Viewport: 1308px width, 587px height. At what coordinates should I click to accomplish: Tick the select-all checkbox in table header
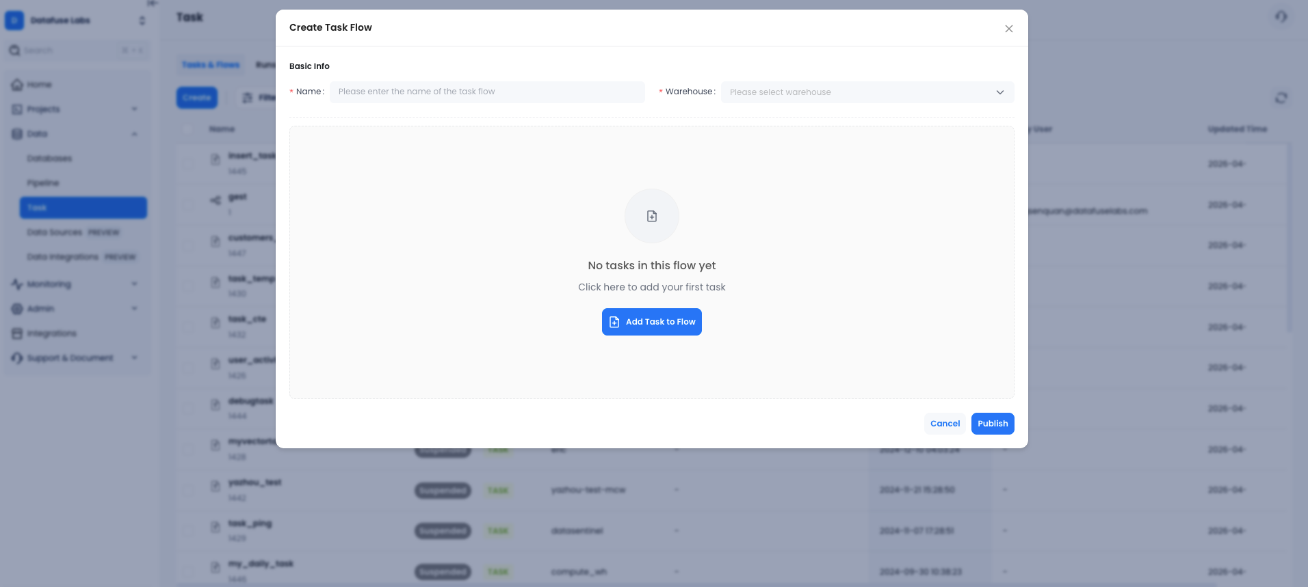(x=187, y=129)
